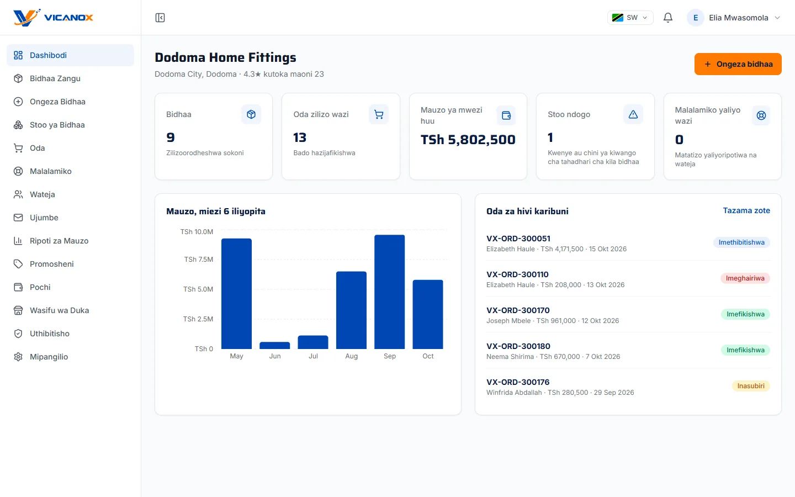
Task: Go to Dashibodi in sidebar
Action: pyautogui.click(x=70, y=55)
